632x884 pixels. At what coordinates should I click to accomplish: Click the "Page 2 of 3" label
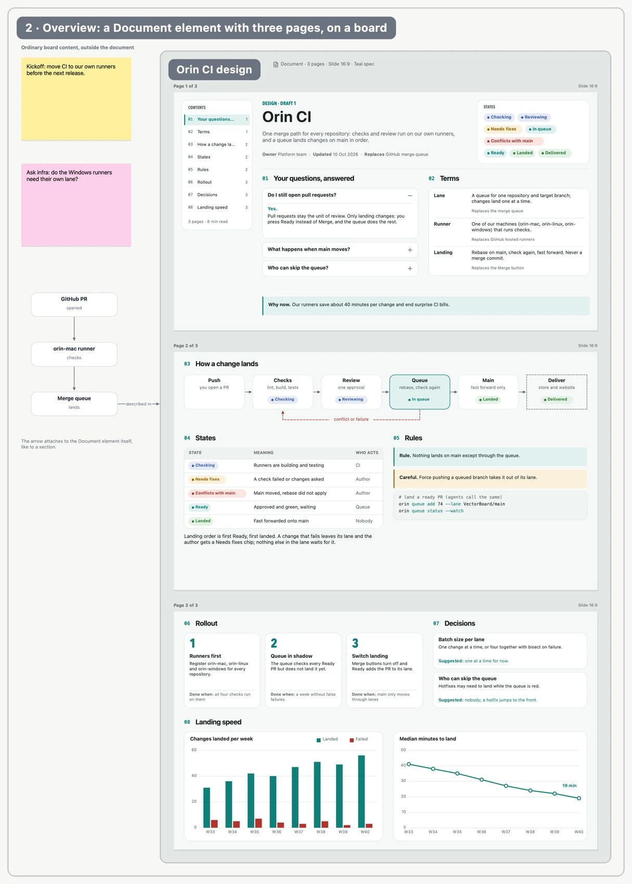pyautogui.click(x=186, y=346)
